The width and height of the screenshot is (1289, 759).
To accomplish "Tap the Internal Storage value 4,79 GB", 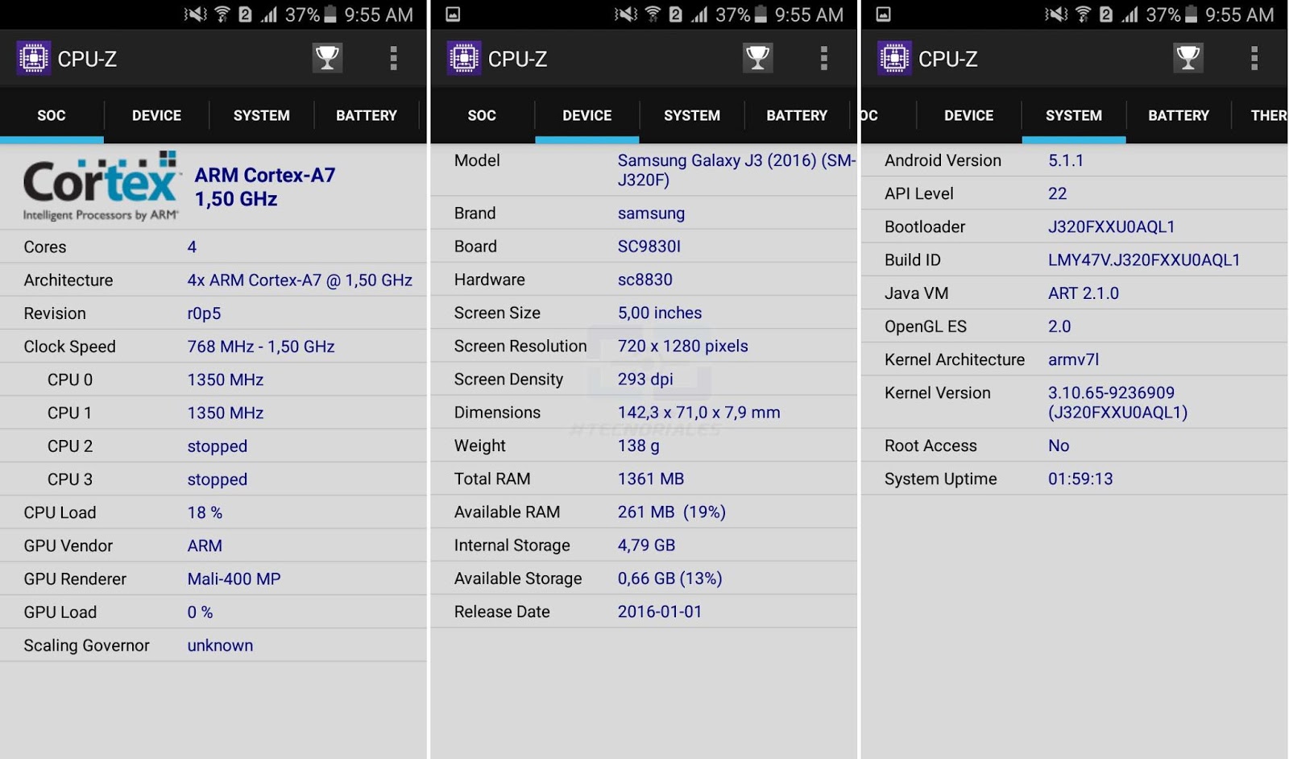I will (x=646, y=545).
